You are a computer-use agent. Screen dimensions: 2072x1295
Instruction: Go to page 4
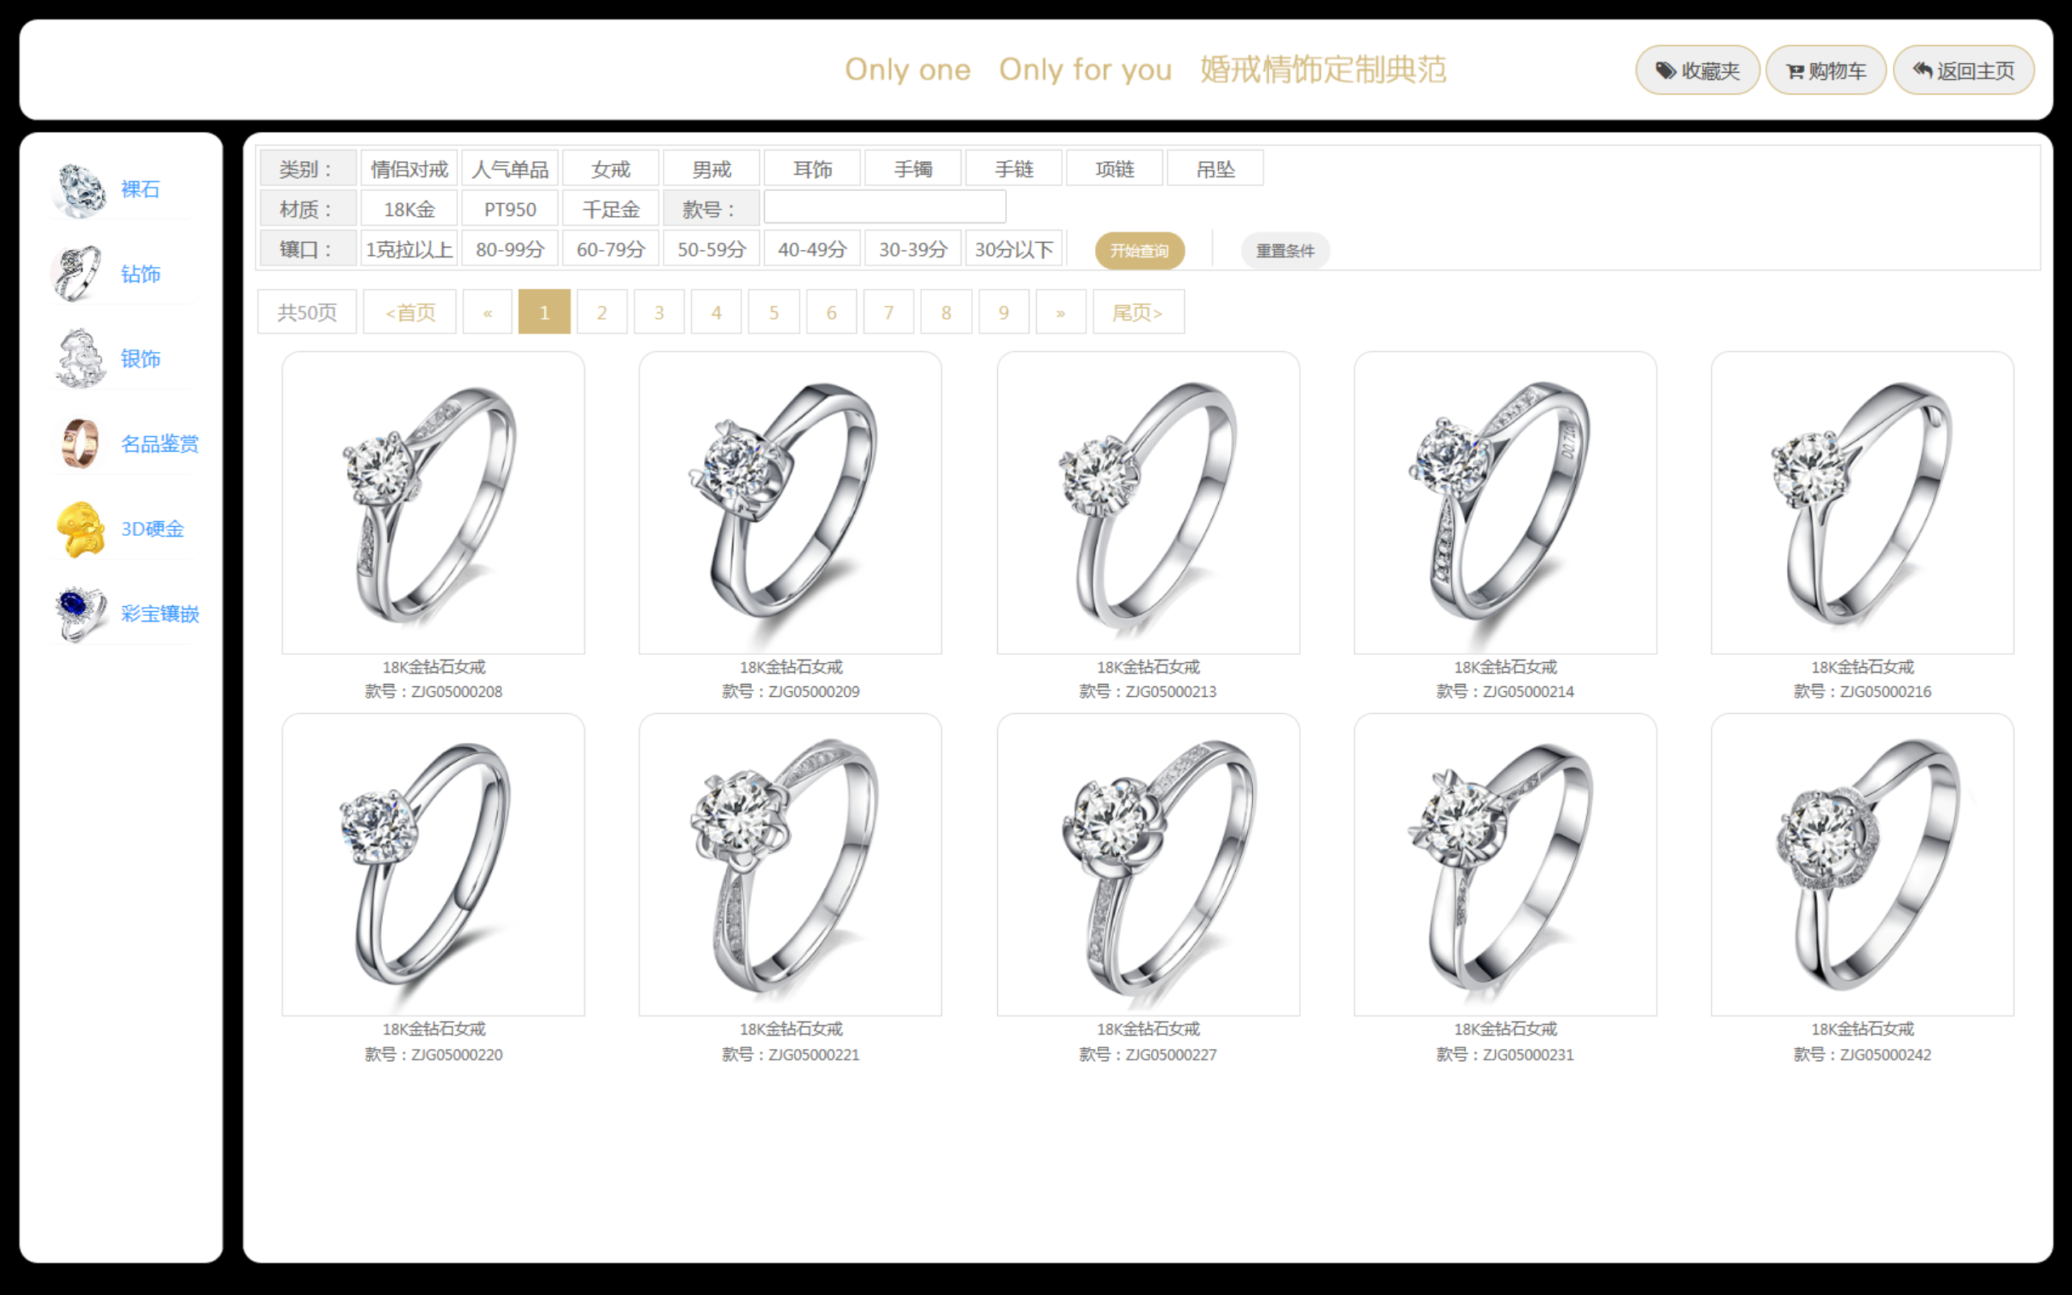[x=716, y=312]
